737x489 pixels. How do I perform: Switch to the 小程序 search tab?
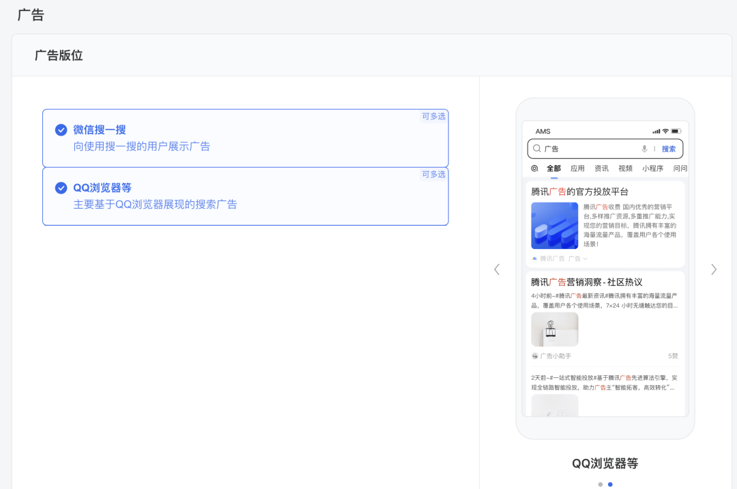point(654,168)
